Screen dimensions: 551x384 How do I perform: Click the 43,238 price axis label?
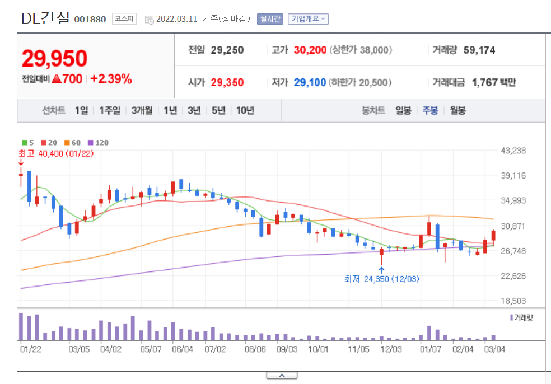(x=513, y=151)
